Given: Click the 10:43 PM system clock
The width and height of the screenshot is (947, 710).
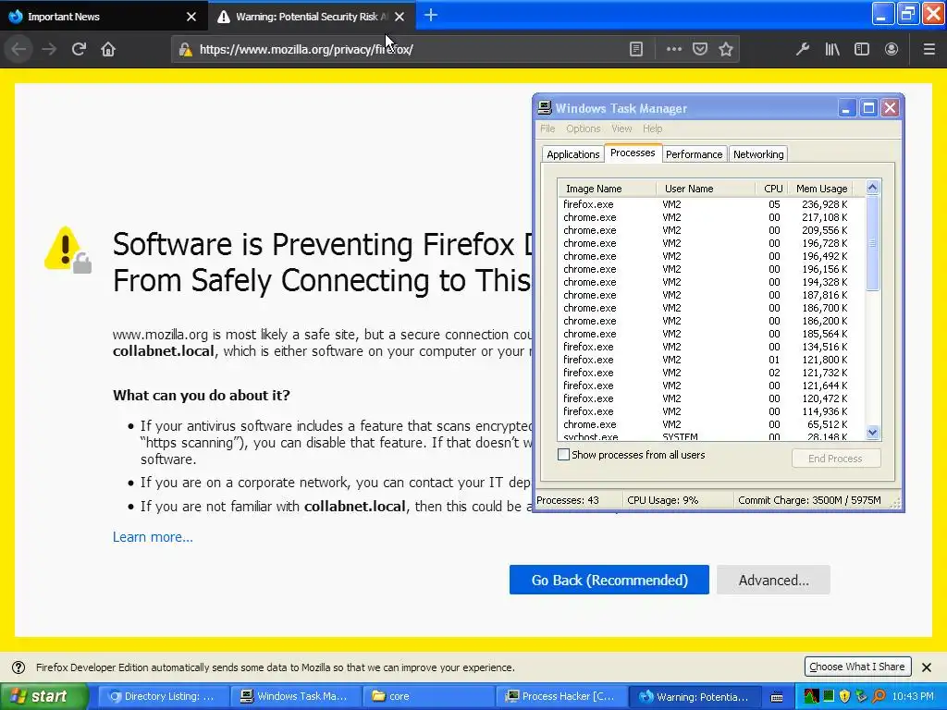Looking at the screenshot, I should pos(913,696).
